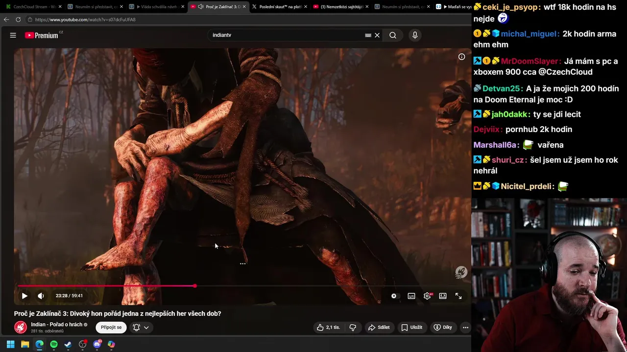
Task: Open Spotify from taskbar
Action: [x=54, y=344]
